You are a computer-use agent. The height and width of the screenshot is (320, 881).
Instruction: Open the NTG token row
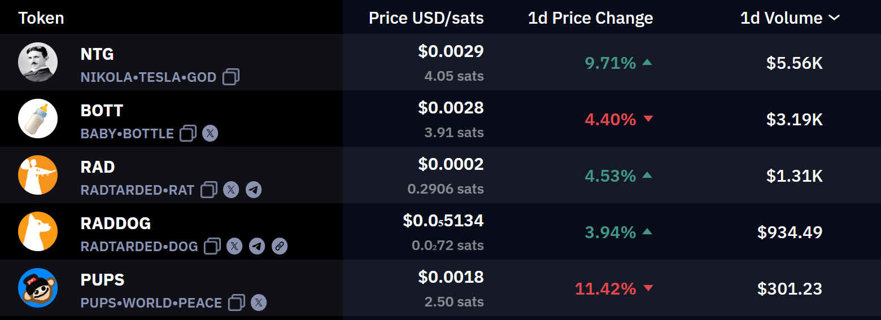pos(440,62)
